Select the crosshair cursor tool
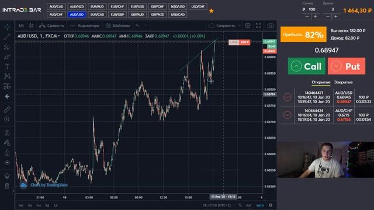Screen dimensions: 374x210 (x=7, y=27)
